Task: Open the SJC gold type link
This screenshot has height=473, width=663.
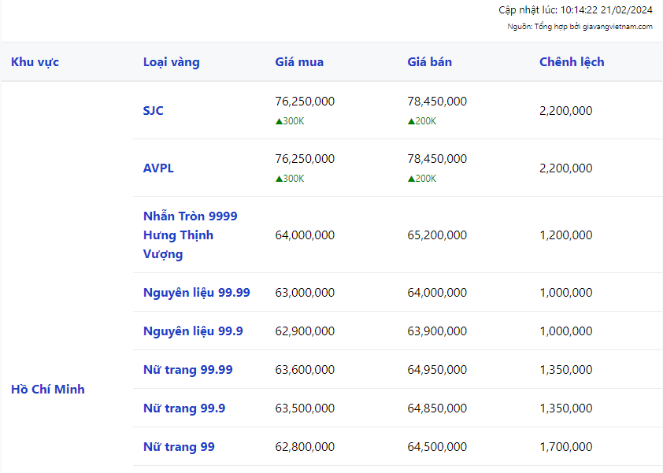Action: pyautogui.click(x=154, y=111)
